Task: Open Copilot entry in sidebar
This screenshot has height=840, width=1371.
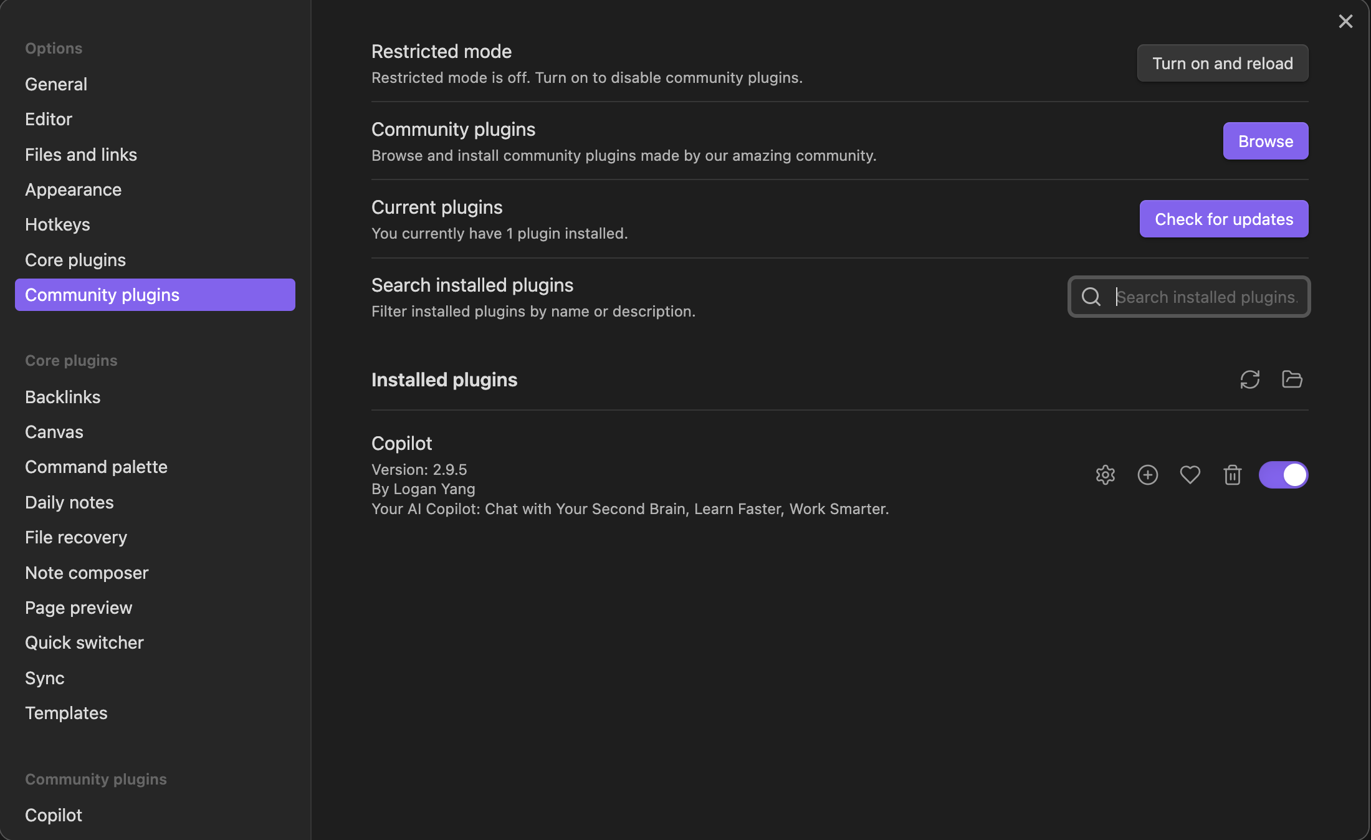Action: click(x=155, y=815)
